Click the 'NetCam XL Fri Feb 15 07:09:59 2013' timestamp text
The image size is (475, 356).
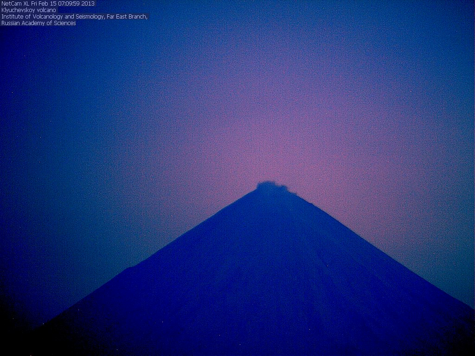(x=48, y=4)
